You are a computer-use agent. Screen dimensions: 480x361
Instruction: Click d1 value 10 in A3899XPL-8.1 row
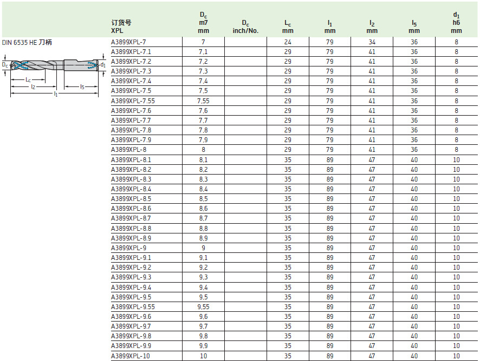click(x=456, y=160)
